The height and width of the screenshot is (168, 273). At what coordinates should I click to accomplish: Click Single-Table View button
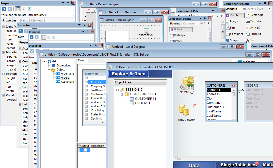coord(239,165)
